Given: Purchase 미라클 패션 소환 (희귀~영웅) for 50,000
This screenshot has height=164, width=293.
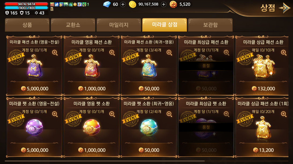Looking at the screenshot, I should coord(149,89).
